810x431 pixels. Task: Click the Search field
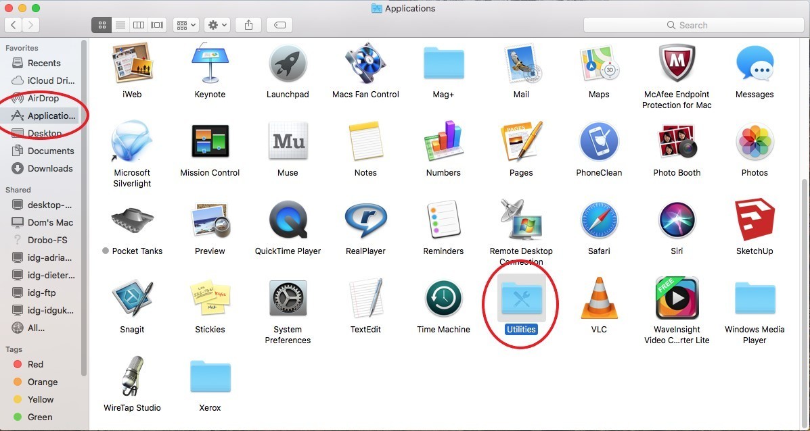pos(693,25)
